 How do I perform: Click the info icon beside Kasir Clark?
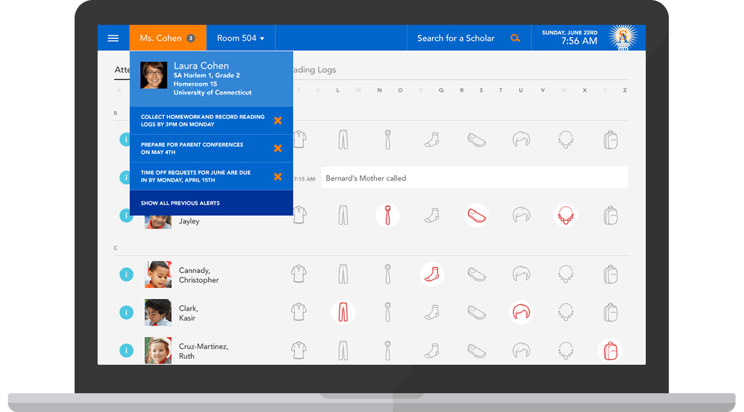click(126, 312)
